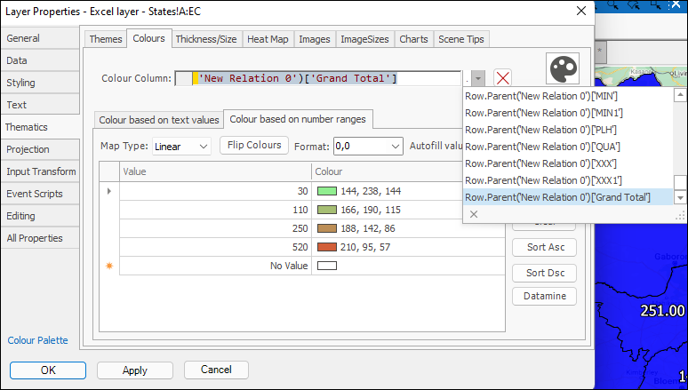The image size is (688, 390).
Task: Click the Apply button
Action: coord(135,370)
